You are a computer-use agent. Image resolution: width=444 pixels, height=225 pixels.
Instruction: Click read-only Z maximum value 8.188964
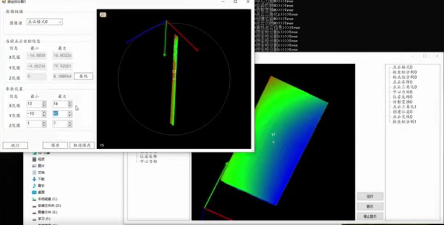click(x=62, y=76)
